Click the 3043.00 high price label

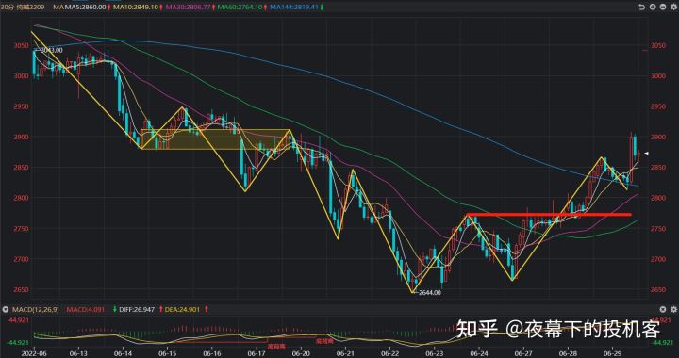click(53, 50)
